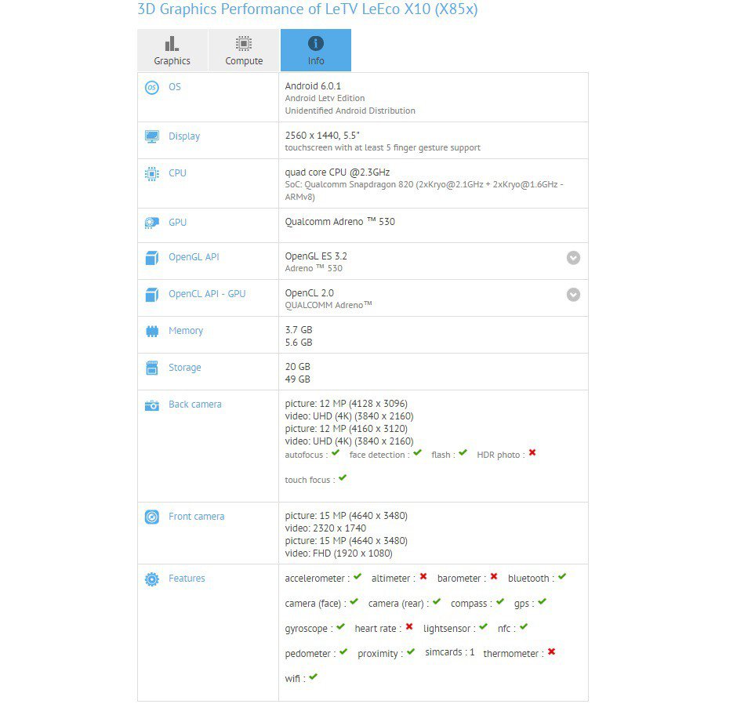Click the OpenCL API - GPU label

coord(207,294)
